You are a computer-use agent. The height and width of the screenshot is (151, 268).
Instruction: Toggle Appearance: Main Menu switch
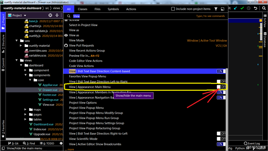(x=221, y=87)
